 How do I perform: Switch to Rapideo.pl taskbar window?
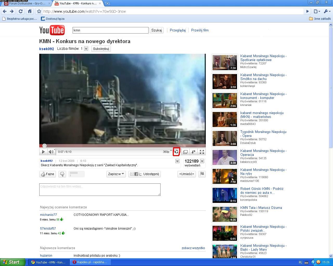click(x=91, y=262)
